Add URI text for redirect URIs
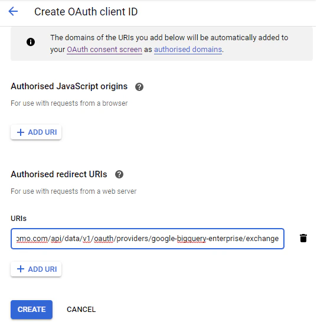Viewport: 327px width, 322px height. coord(42,269)
